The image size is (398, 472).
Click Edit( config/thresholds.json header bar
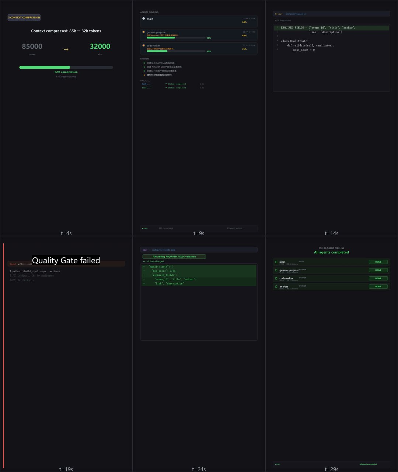[x=199, y=250]
